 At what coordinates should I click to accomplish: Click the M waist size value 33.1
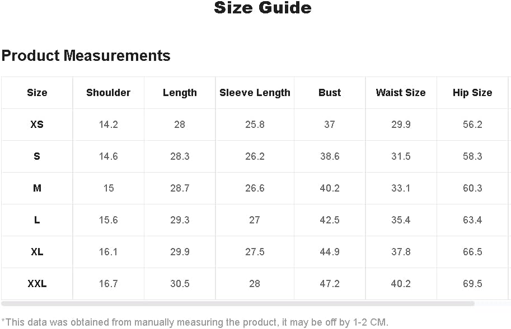[401, 188]
